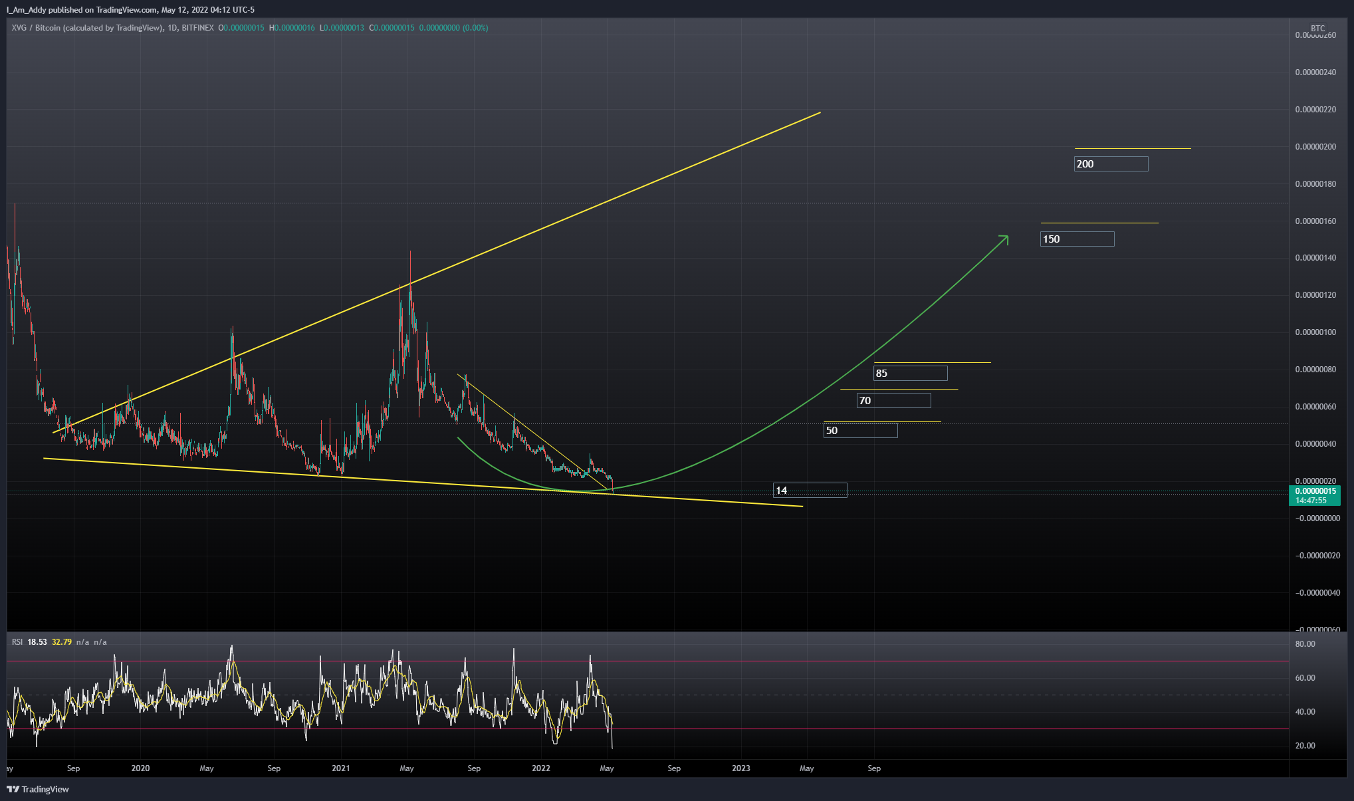Click the XVG / Bitcoin symbol title
Screen dimensions: 1354x801
[86, 28]
